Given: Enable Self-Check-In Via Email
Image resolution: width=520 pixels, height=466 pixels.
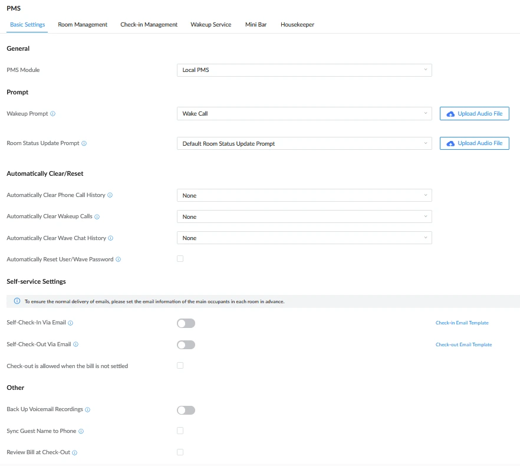Looking at the screenshot, I should 186,323.
